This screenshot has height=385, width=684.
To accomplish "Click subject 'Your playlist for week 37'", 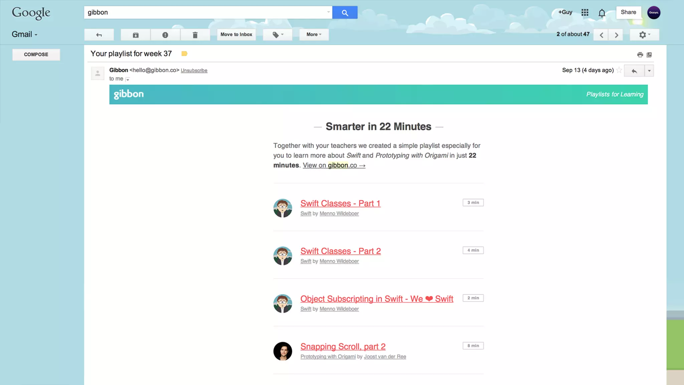I will click(x=131, y=54).
